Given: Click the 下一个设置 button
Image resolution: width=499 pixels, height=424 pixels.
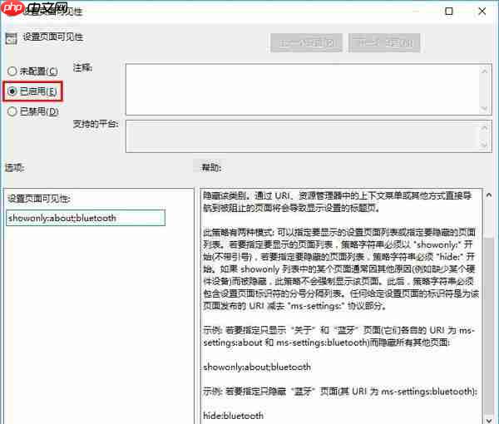Looking at the screenshot, I should [384, 42].
